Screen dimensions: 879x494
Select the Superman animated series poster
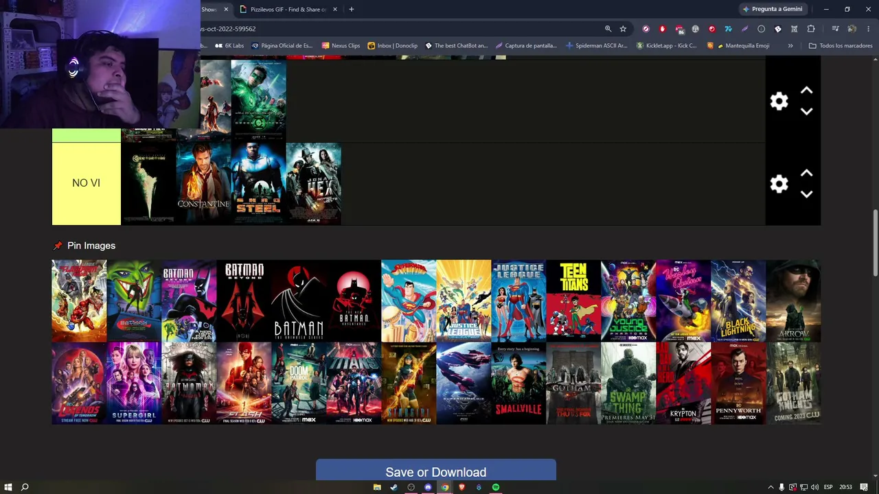click(x=409, y=301)
